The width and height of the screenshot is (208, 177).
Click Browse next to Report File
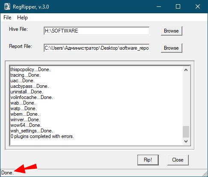pos(172,48)
